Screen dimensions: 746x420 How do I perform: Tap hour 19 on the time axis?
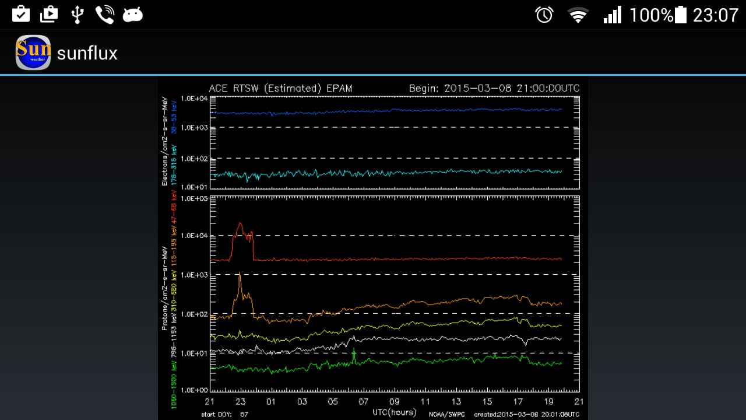(548, 401)
